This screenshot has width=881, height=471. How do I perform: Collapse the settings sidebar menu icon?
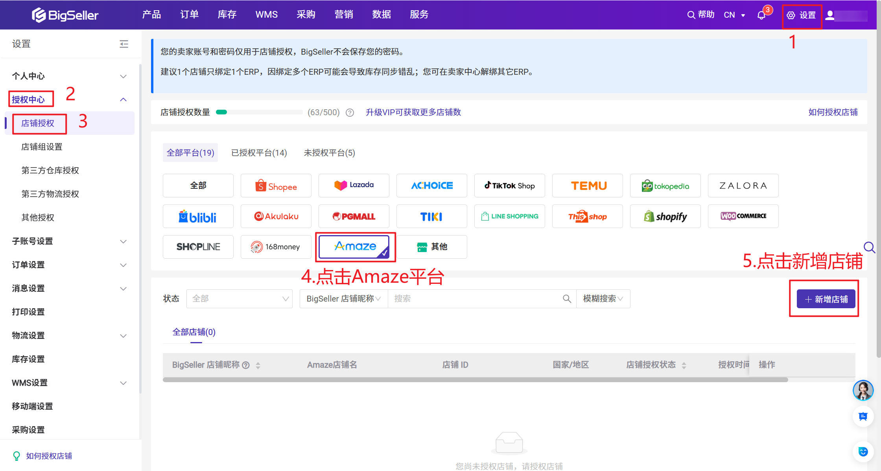tap(124, 44)
